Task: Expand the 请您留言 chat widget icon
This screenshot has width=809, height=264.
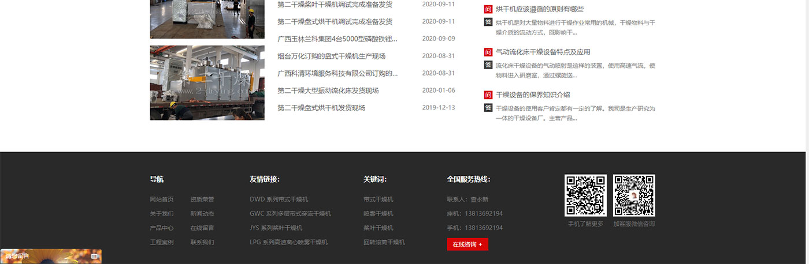Action: coord(94,255)
